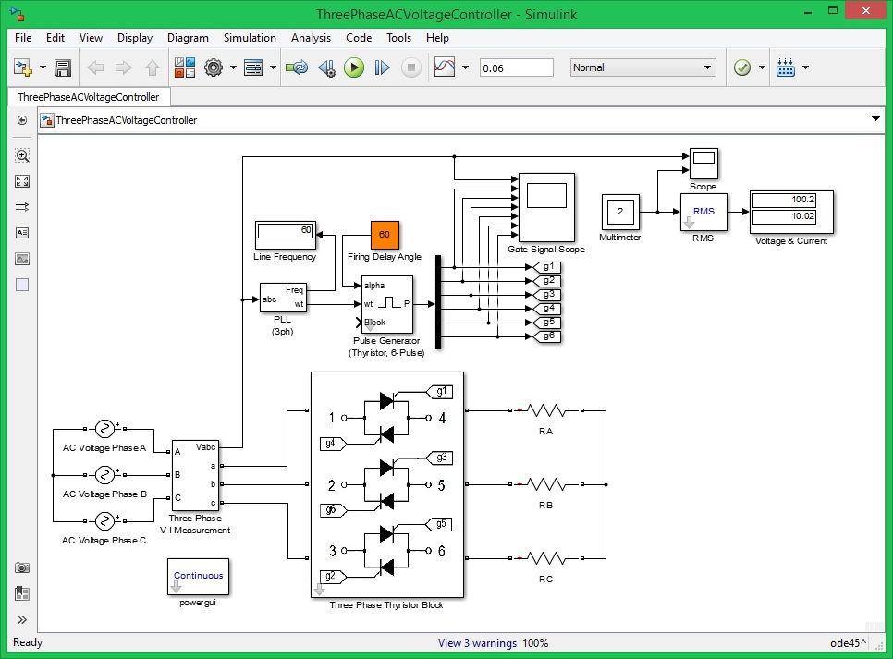
Task: Select the Image annotation palette icon
Action: 22,259
